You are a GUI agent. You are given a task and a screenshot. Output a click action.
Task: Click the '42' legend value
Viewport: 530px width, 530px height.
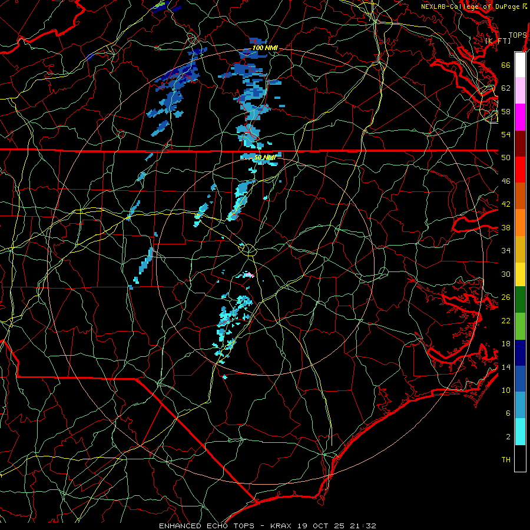click(x=506, y=204)
